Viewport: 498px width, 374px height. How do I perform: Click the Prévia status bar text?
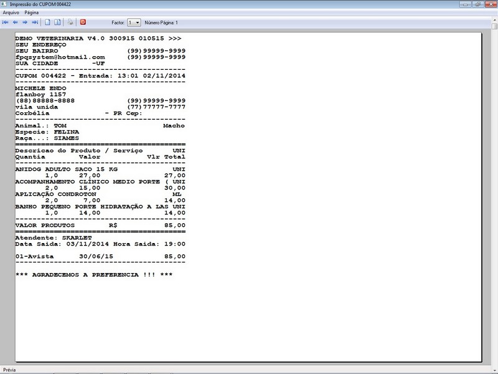[x=9, y=370]
